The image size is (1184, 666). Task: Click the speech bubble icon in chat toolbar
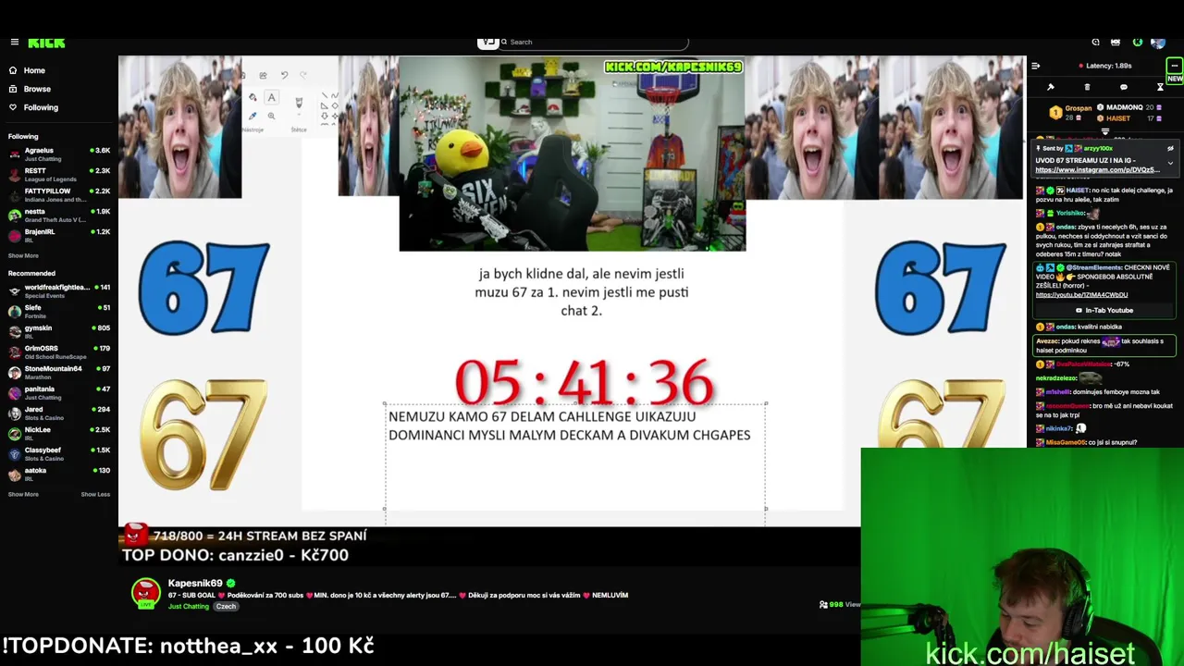pyautogui.click(x=1123, y=87)
